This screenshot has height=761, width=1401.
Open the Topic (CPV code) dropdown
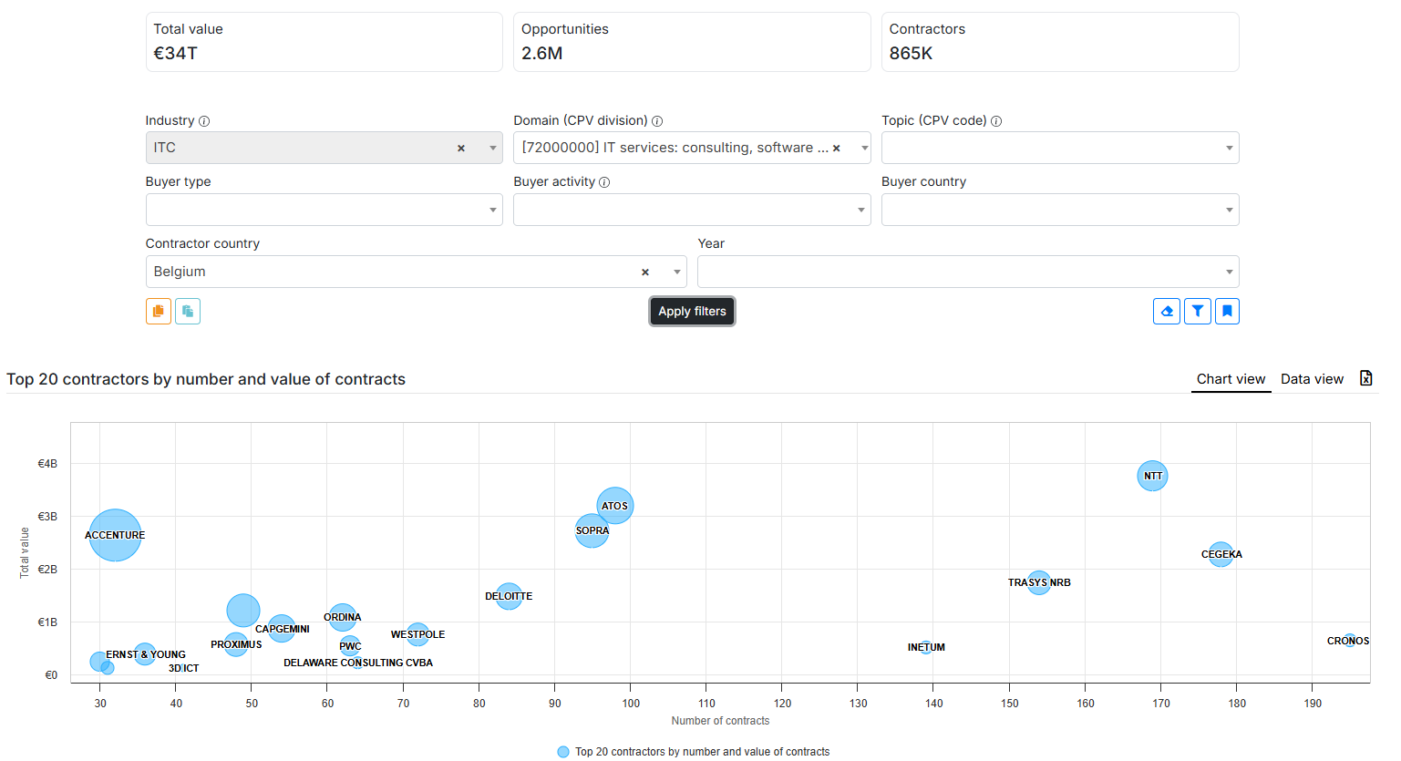[x=1060, y=148]
